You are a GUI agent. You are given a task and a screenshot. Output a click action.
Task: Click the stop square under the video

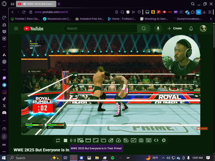pyautogui.click(x=65, y=140)
